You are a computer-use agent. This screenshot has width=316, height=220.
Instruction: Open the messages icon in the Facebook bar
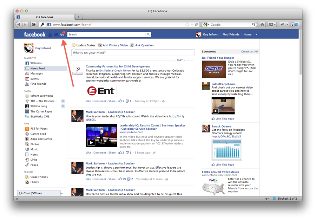click(x=56, y=35)
